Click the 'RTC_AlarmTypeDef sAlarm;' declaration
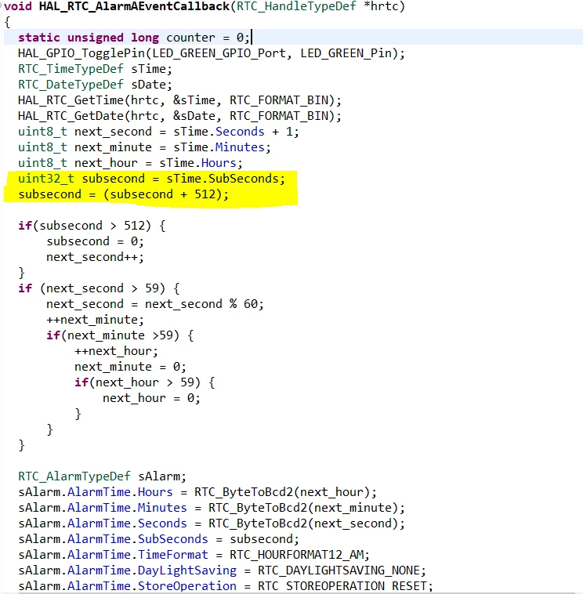Viewport: 583px width, 594px height. coord(103,476)
